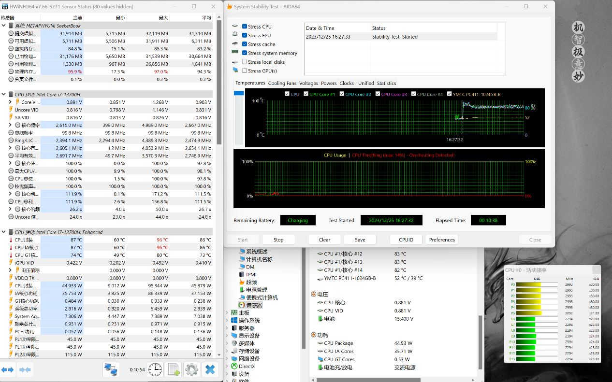Viewport: 612px width, 382px height.
Task: Click the Save button
Action: pos(360,240)
